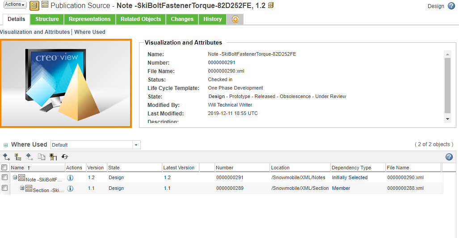Screen dimensions: 459x238
Task: Sort by the Number column header
Action: click(242, 168)
